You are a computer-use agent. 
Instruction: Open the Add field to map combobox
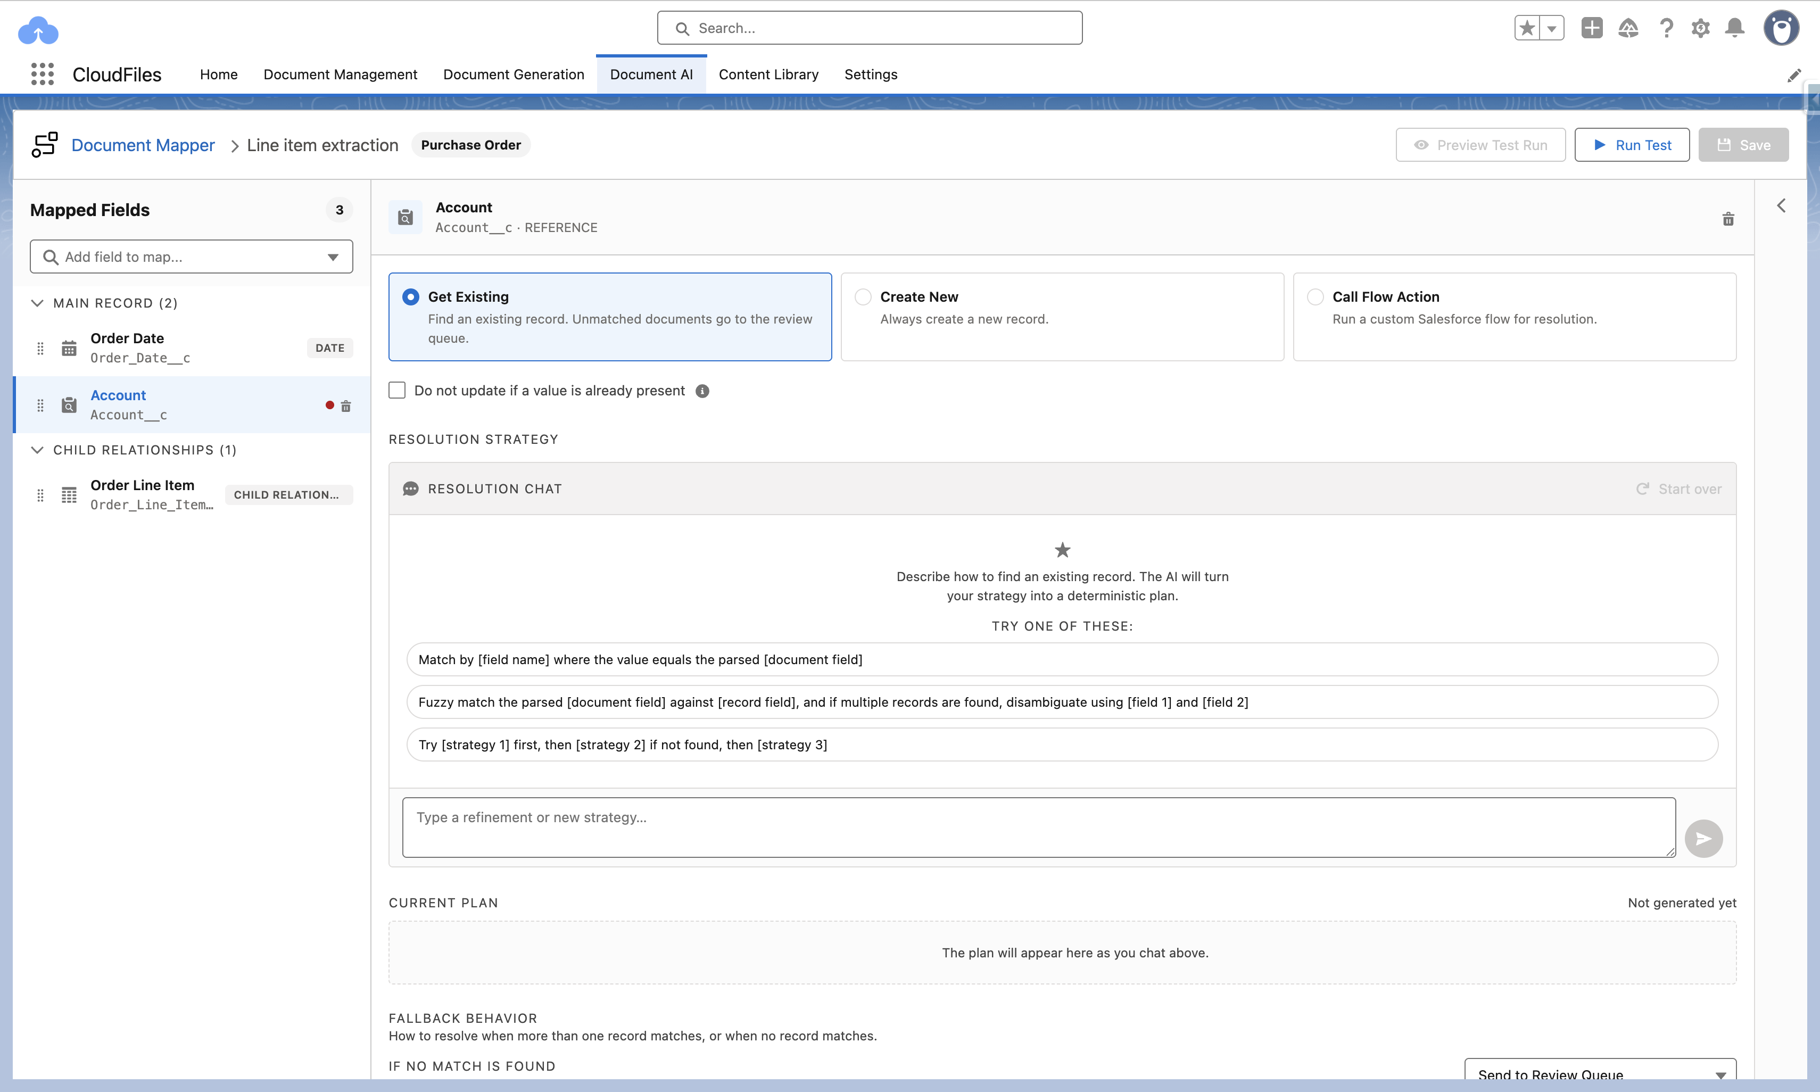[x=191, y=256]
